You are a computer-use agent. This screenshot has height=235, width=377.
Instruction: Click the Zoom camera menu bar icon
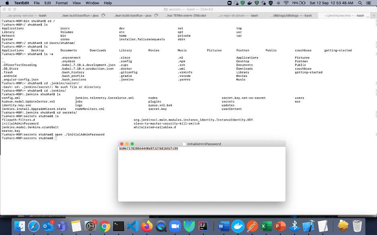tap(229, 3)
